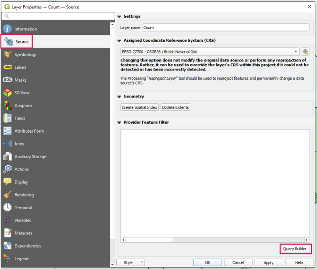The image size is (317, 269).
Task: Click Create Spatial Index button
Action: point(140,107)
